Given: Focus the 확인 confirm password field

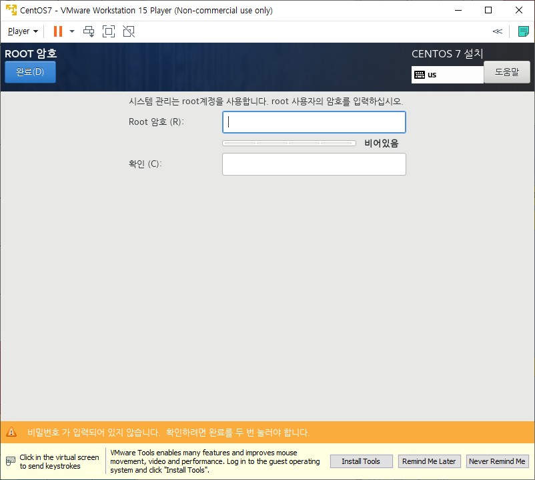Looking at the screenshot, I should pyautogui.click(x=314, y=164).
